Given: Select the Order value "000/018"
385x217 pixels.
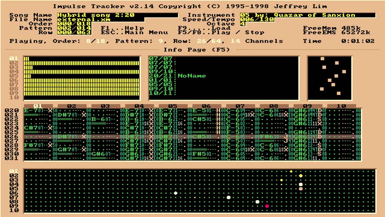Looking at the screenshot, I should [x=74, y=24].
